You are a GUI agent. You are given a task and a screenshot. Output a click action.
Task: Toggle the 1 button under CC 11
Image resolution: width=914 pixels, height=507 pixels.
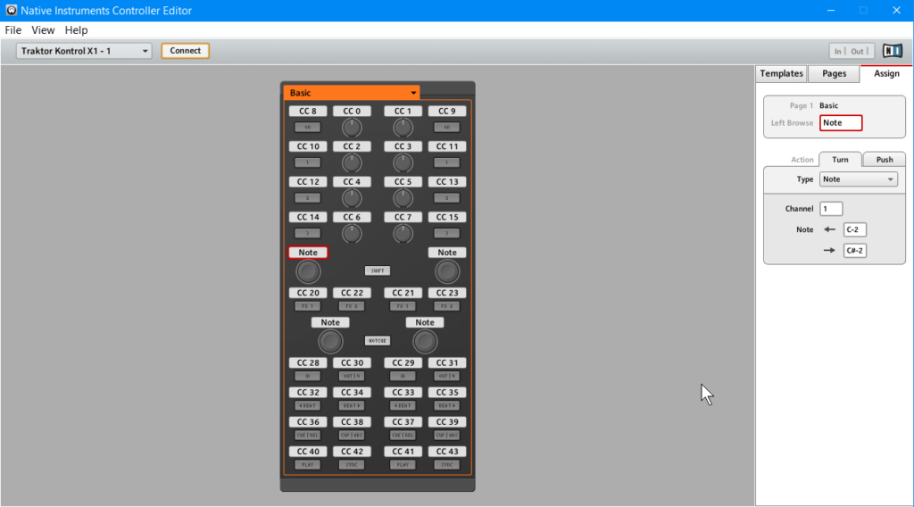(x=447, y=162)
